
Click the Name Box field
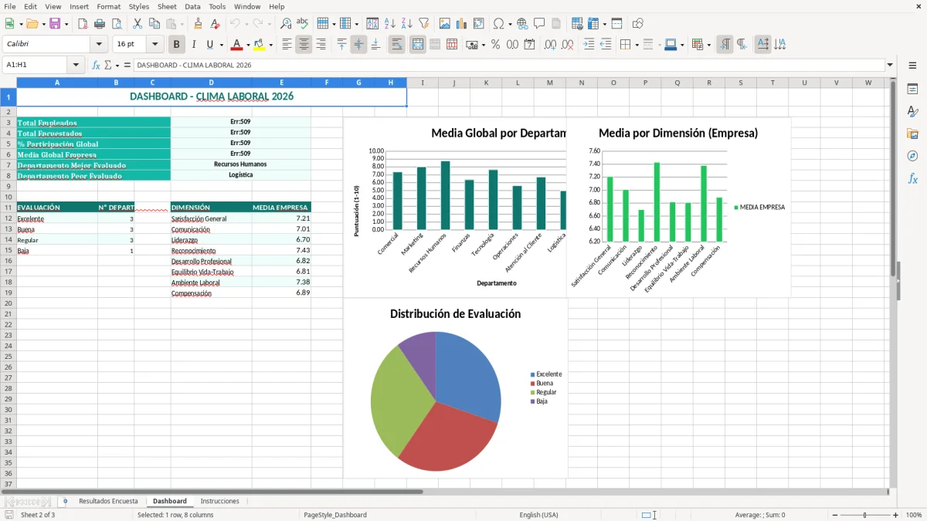pos(36,65)
